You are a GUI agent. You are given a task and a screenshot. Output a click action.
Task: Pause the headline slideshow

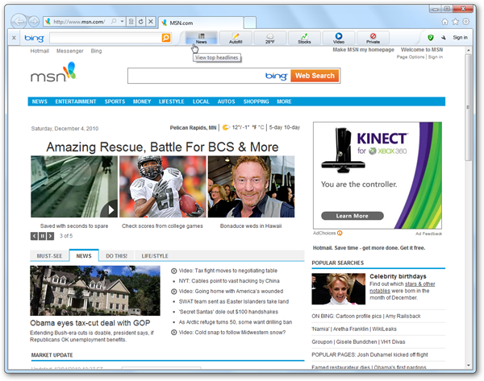click(42, 236)
